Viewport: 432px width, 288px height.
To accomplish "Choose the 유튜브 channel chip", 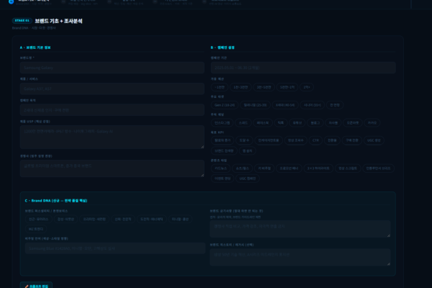I will point(297,123).
